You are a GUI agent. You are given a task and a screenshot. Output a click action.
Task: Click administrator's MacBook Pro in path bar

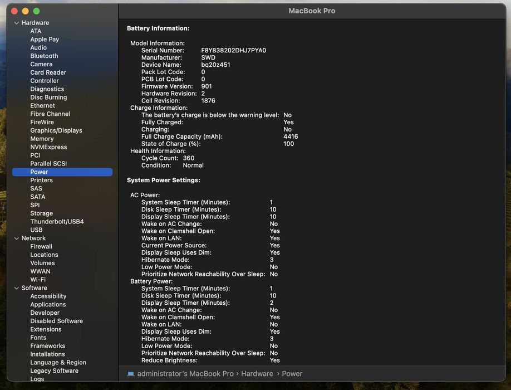pyautogui.click(x=185, y=374)
